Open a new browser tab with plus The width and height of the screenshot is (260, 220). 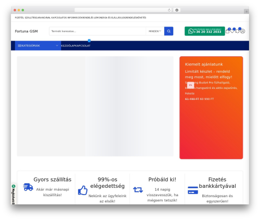246,11
